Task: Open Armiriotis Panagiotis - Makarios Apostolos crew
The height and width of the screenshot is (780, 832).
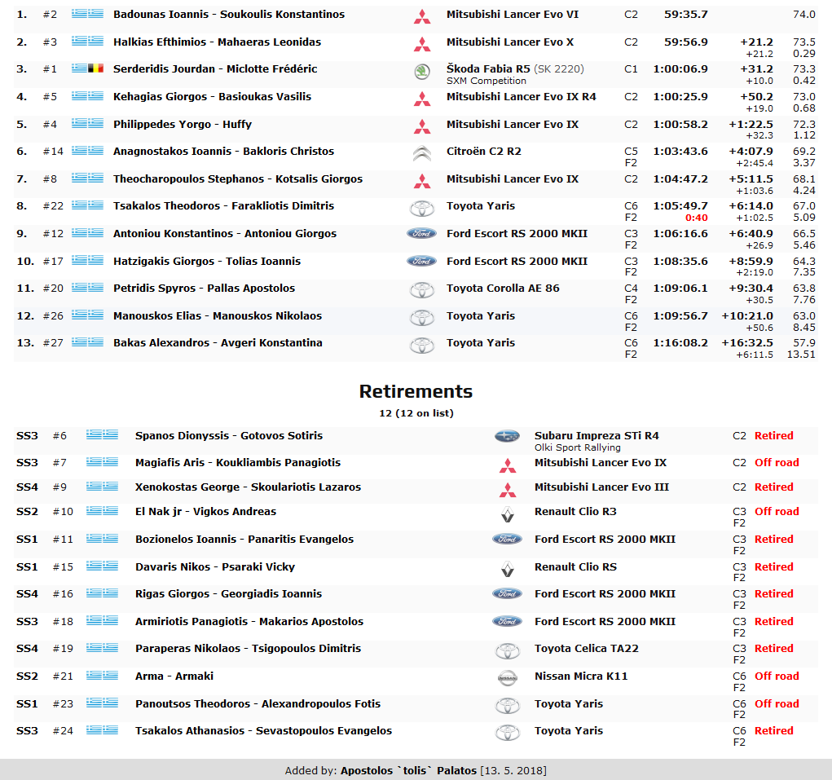Action: [x=249, y=621]
